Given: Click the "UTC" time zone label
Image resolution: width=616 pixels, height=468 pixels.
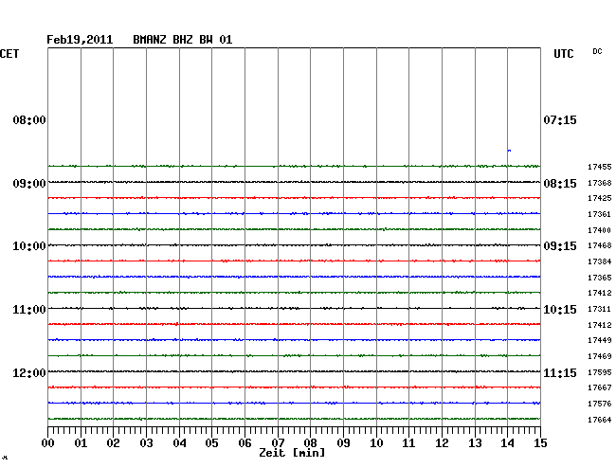Looking at the screenshot, I should click(564, 54).
